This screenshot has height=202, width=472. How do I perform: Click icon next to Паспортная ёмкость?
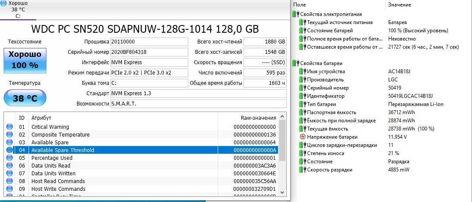pos(303,112)
